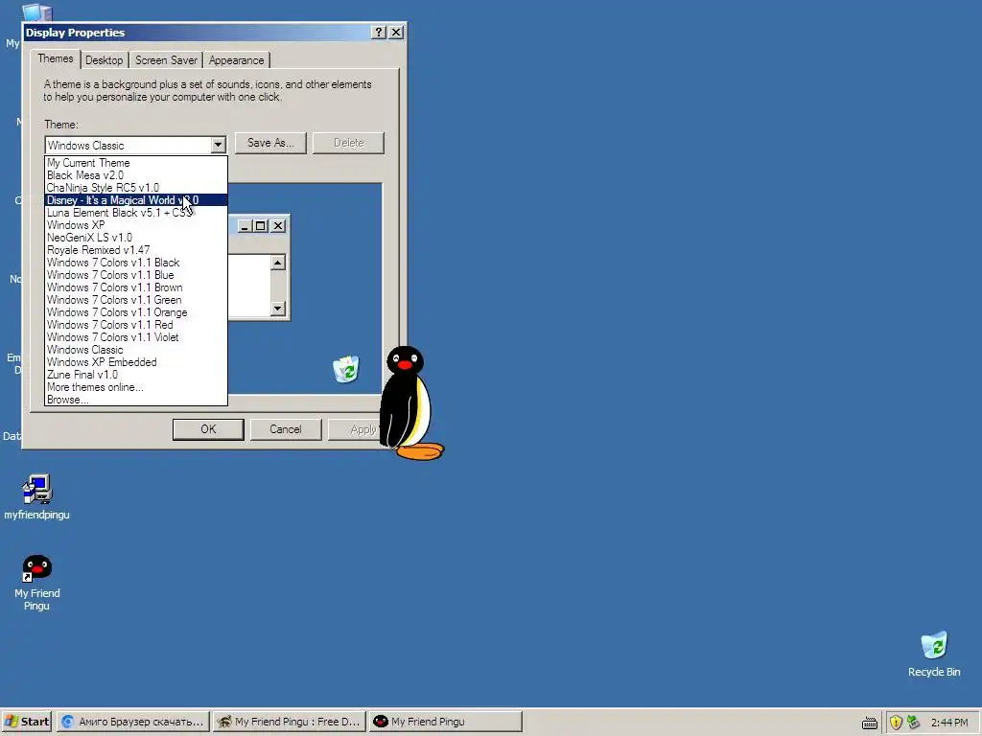Collapse the Theme dropdown using its arrow
Viewport: 982px width, 736px height.
tap(218, 146)
